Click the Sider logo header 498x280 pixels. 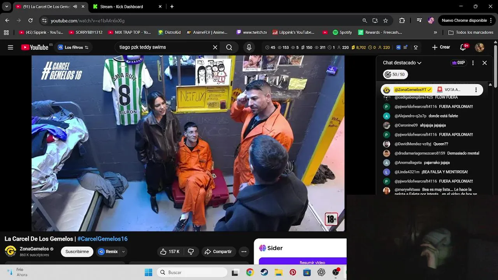tap(271, 248)
